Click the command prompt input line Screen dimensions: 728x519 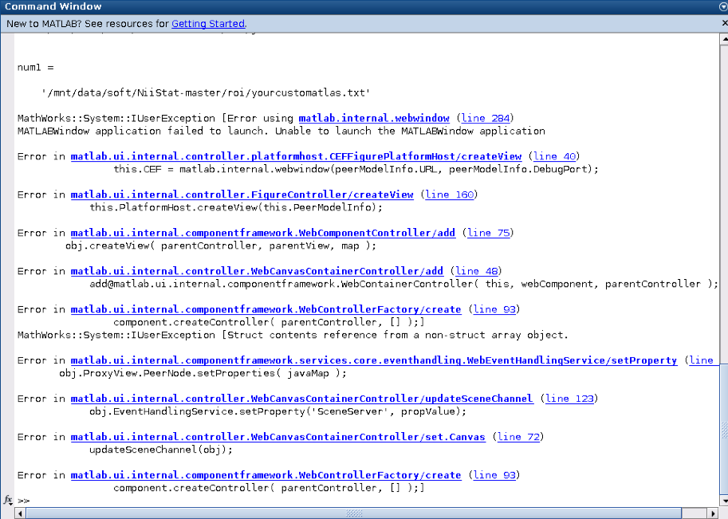pos(319,501)
